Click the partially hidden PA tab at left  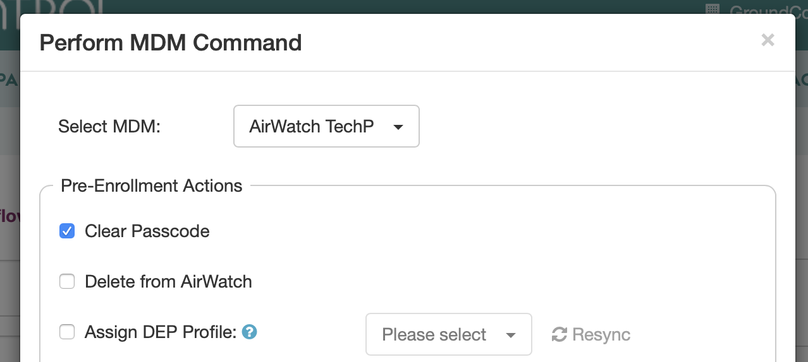[x=8, y=79]
